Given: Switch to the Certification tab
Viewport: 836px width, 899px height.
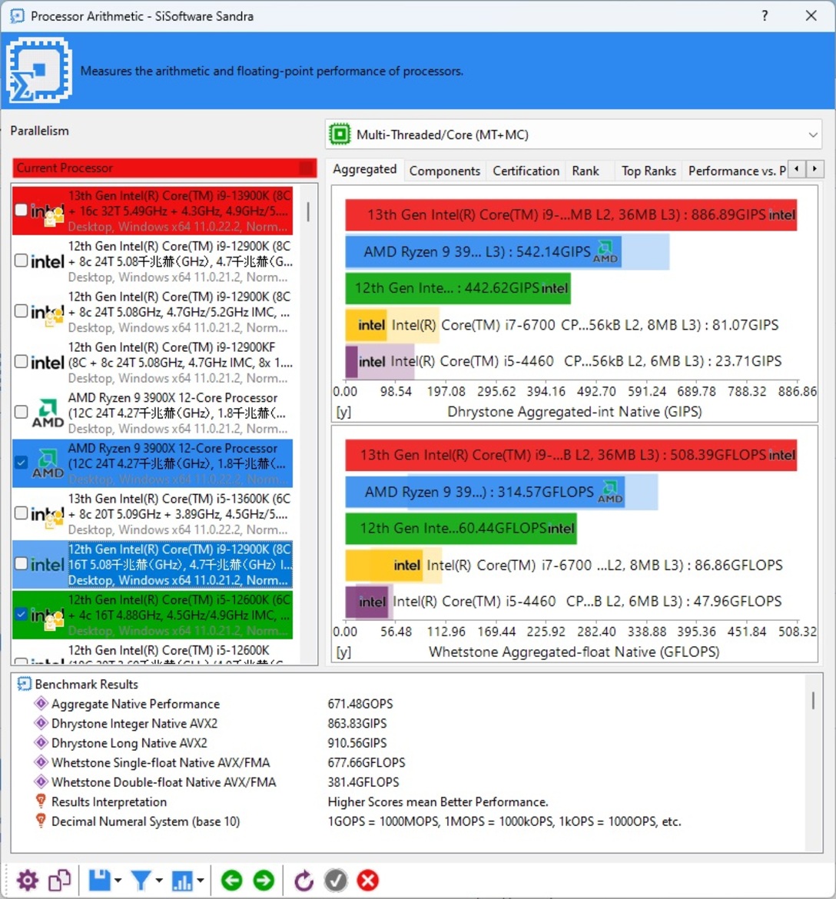Looking at the screenshot, I should point(526,171).
